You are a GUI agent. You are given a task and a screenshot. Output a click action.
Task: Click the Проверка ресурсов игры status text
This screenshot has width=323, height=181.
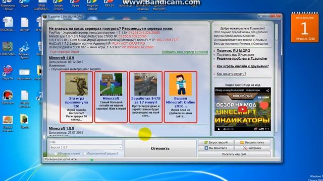click(x=61, y=159)
